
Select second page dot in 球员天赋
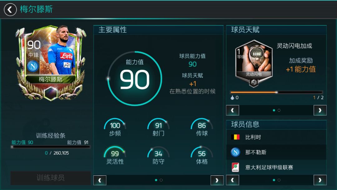point(279,110)
